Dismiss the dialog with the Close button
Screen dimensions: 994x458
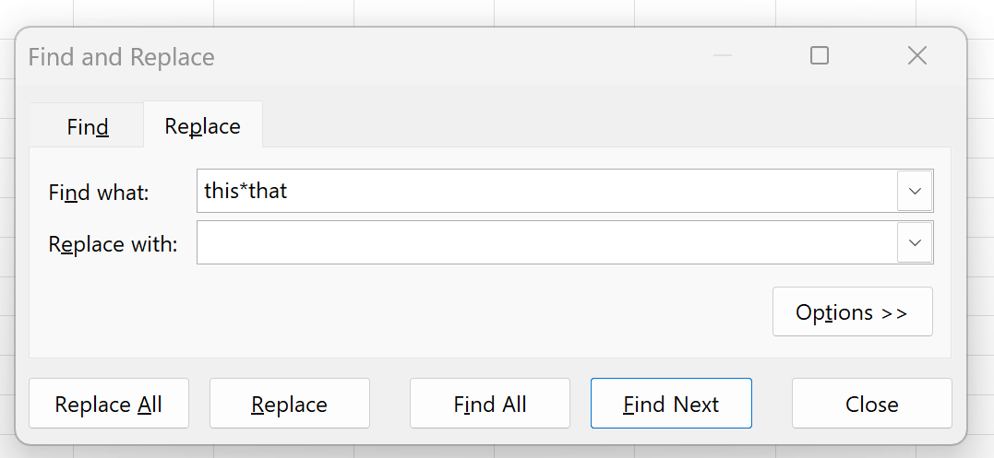click(871, 404)
